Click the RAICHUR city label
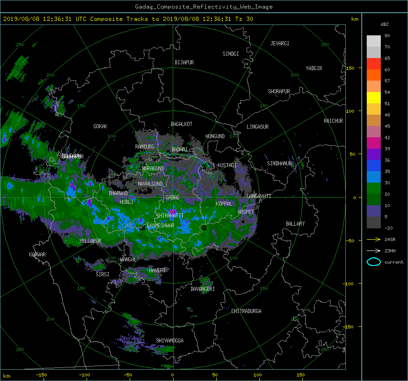This screenshot has width=408, height=381. point(333,121)
